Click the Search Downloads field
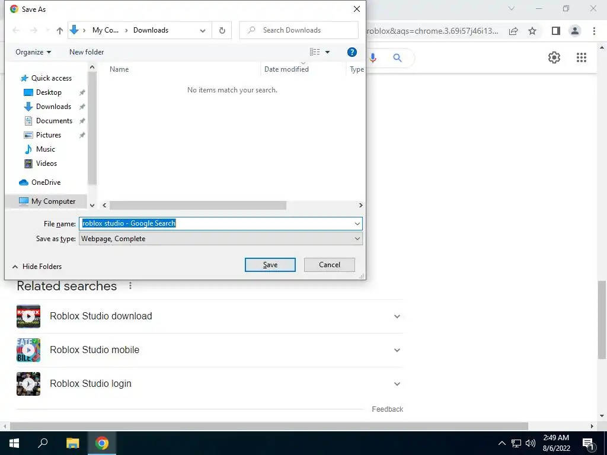The width and height of the screenshot is (607, 455). point(299,30)
